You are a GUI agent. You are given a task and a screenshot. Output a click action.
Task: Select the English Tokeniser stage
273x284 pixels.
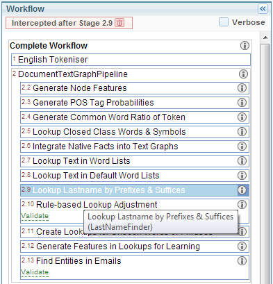(x=131, y=60)
